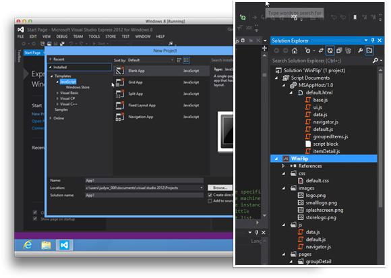The height and width of the screenshot is (278, 391).
Task: Select the Samples node in templates tree
Action: (61, 110)
